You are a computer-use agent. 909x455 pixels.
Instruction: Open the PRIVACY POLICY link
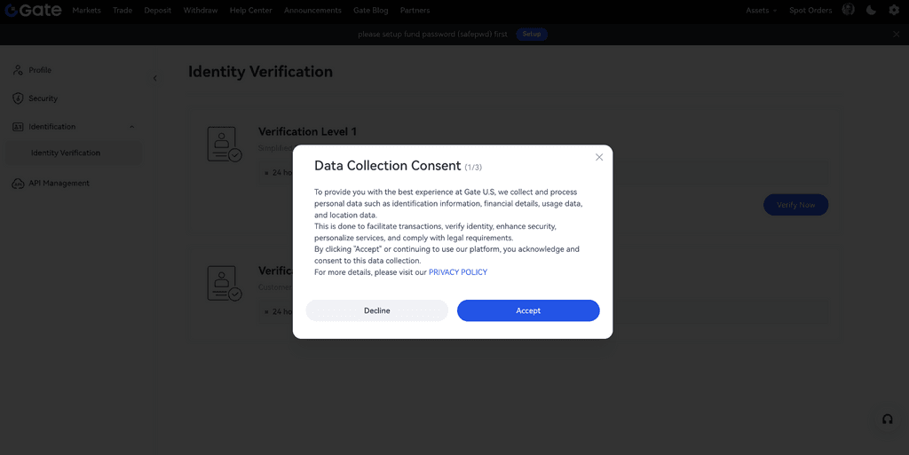[458, 272]
